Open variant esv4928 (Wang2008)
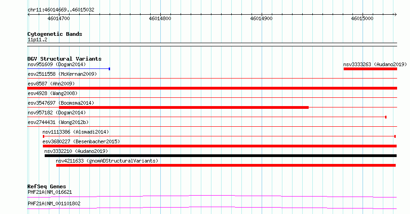This screenshot has width=410, height=214. [x=53, y=93]
